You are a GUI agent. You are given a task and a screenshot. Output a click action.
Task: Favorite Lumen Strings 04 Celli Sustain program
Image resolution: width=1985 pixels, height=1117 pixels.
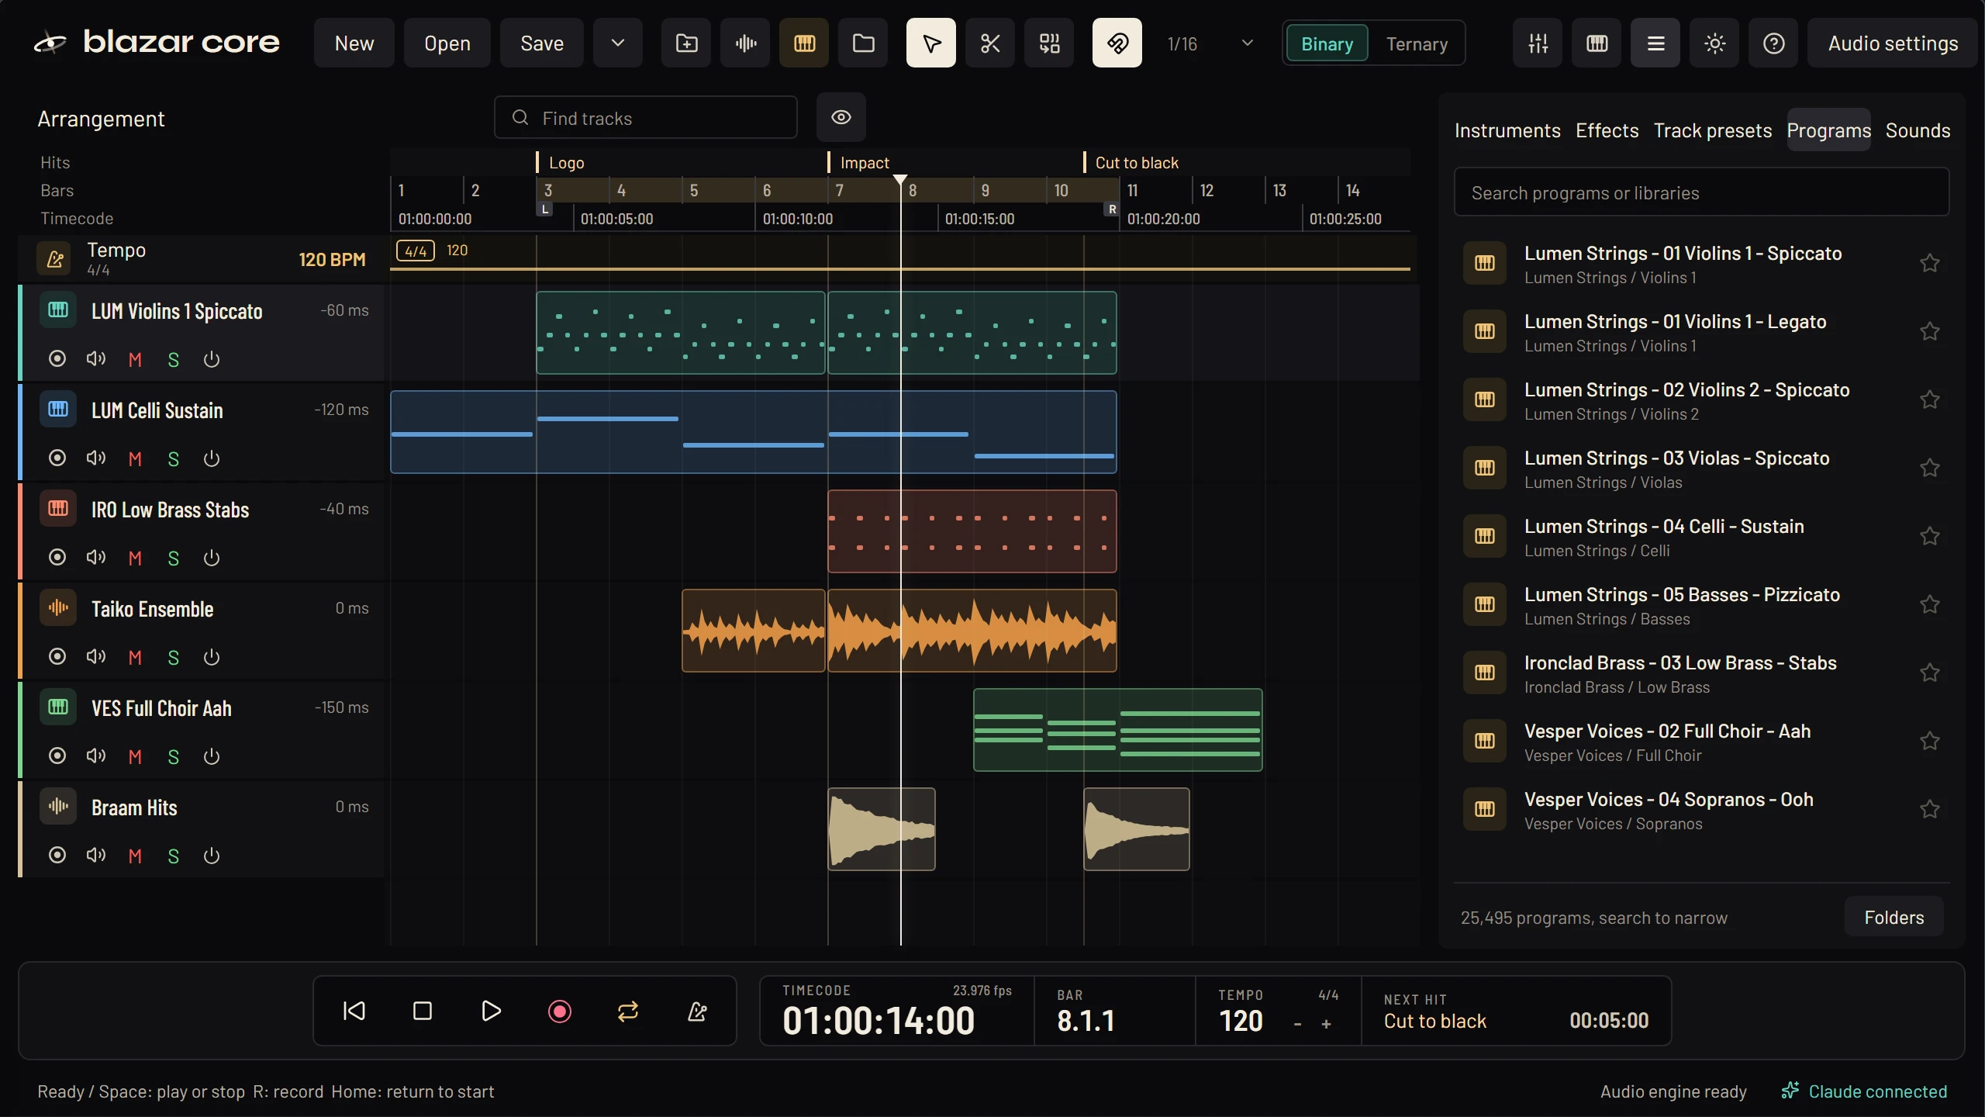pos(1930,536)
